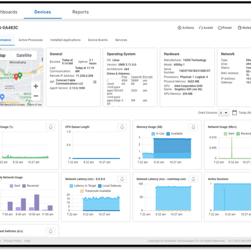The height and width of the screenshot is (251, 251).
Task: Open the date range calendar icon
Action: point(234,112)
